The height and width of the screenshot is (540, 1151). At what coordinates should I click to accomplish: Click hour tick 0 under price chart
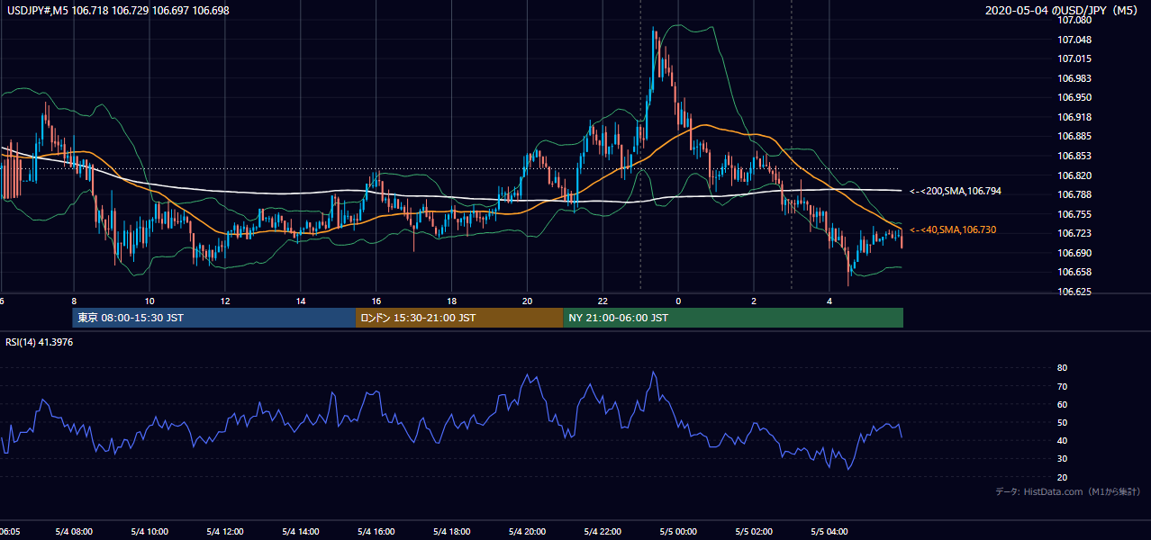pyautogui.click(x=678, y=301)
